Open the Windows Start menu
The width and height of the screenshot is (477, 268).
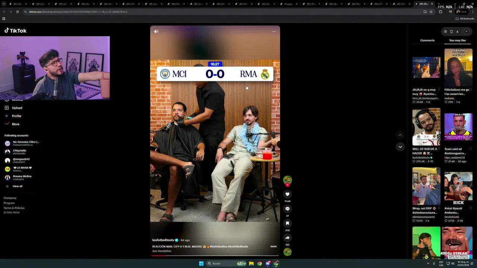201,264
